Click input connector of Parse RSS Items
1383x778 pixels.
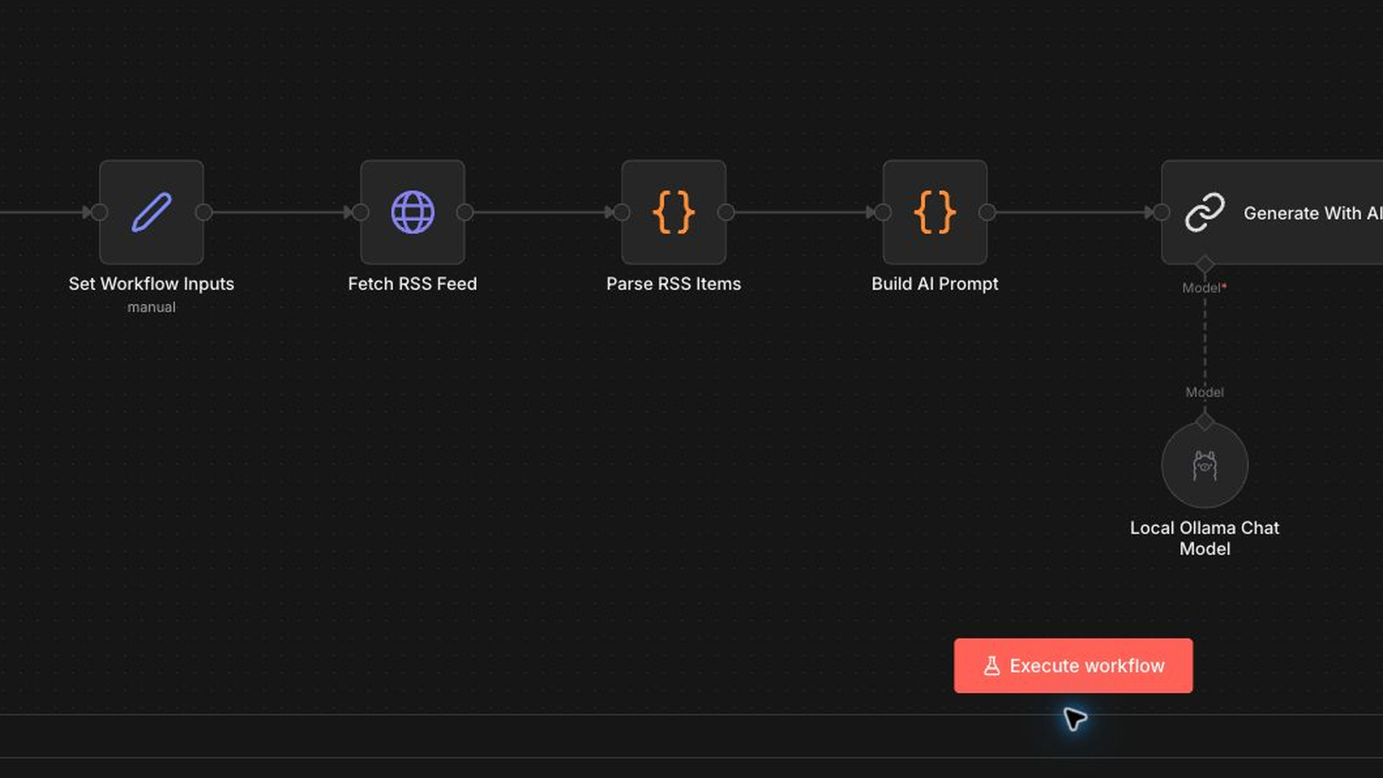coord(622,212)
